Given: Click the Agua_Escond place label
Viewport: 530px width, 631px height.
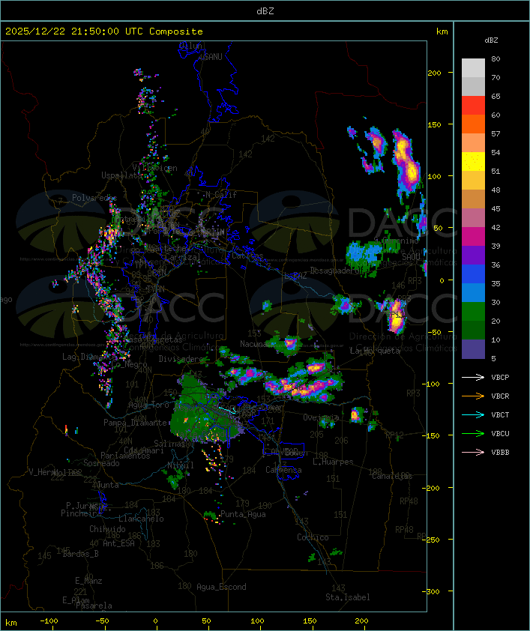Looking at the screenshot, I should pyautogui.click(x=221, y=587).
